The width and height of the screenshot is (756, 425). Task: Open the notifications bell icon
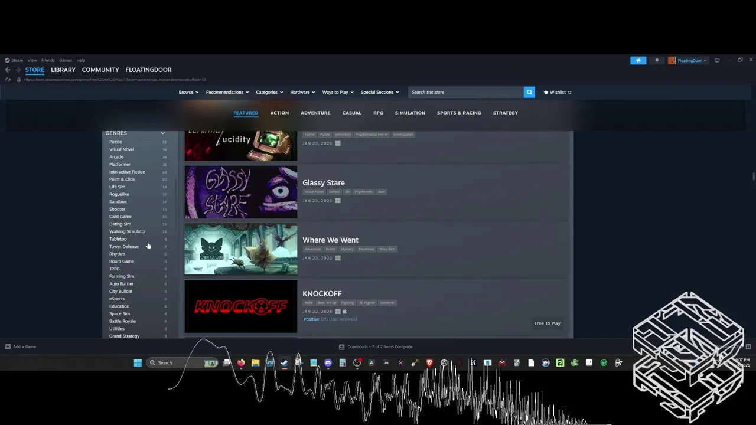(x=657, y=60)
